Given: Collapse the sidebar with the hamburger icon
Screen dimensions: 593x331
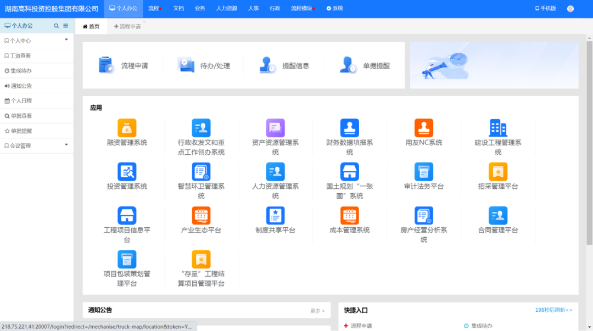Looking at the screenshot, I should pyautogui.click(x=65, y=25).
